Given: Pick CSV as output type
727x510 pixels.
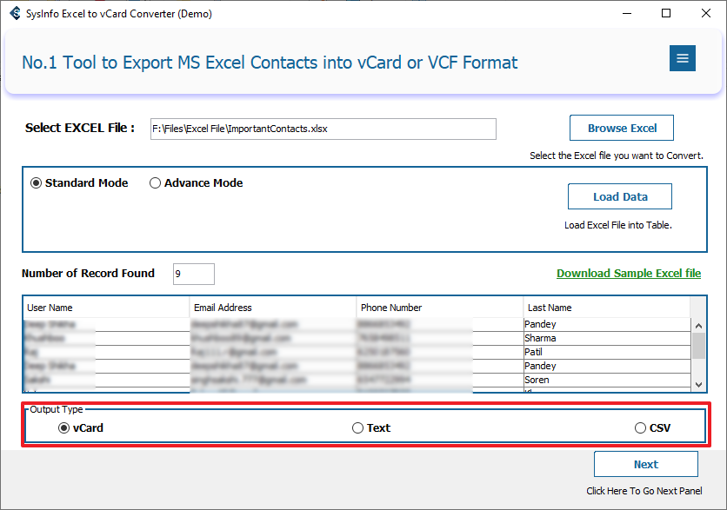Looking at the screenshot, I should point(641,428).
